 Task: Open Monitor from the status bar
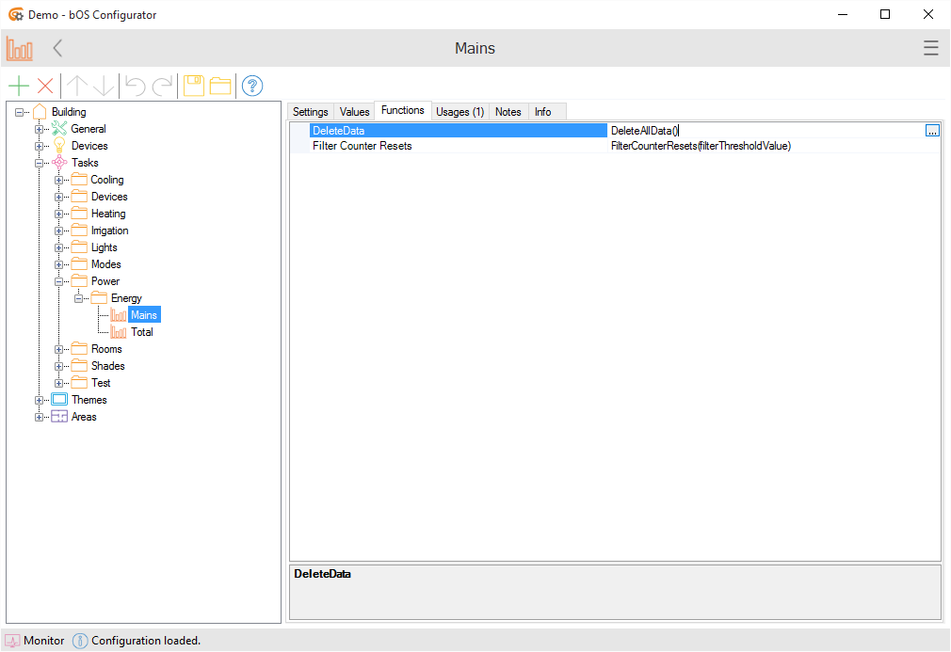tap(35, 641)
